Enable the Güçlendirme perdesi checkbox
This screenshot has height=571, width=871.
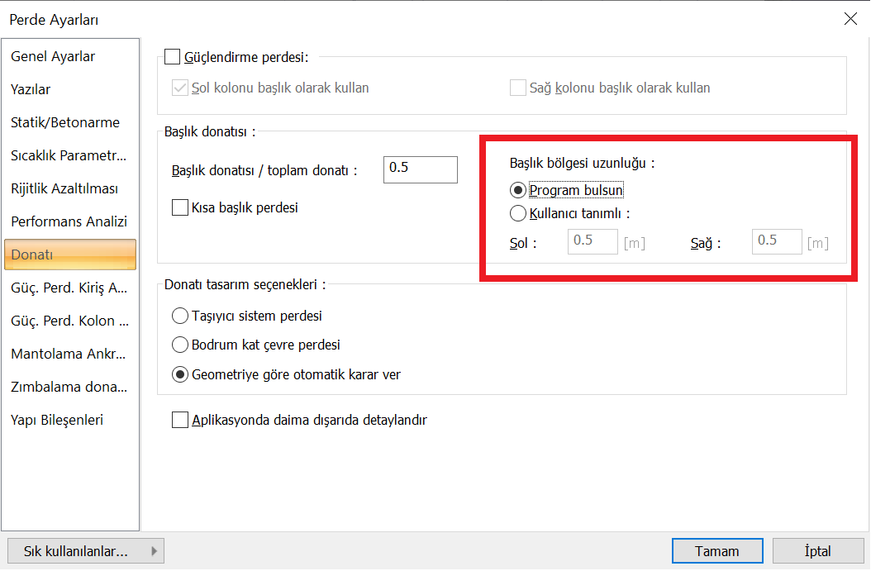(x=172, y=57)
